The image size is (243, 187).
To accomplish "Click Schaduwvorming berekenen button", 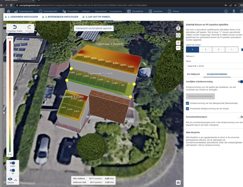I will click(200, 96).
